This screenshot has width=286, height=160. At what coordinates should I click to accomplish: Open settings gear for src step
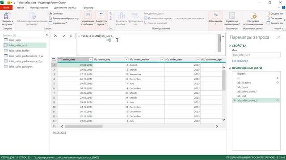click(x=278, y=78)
